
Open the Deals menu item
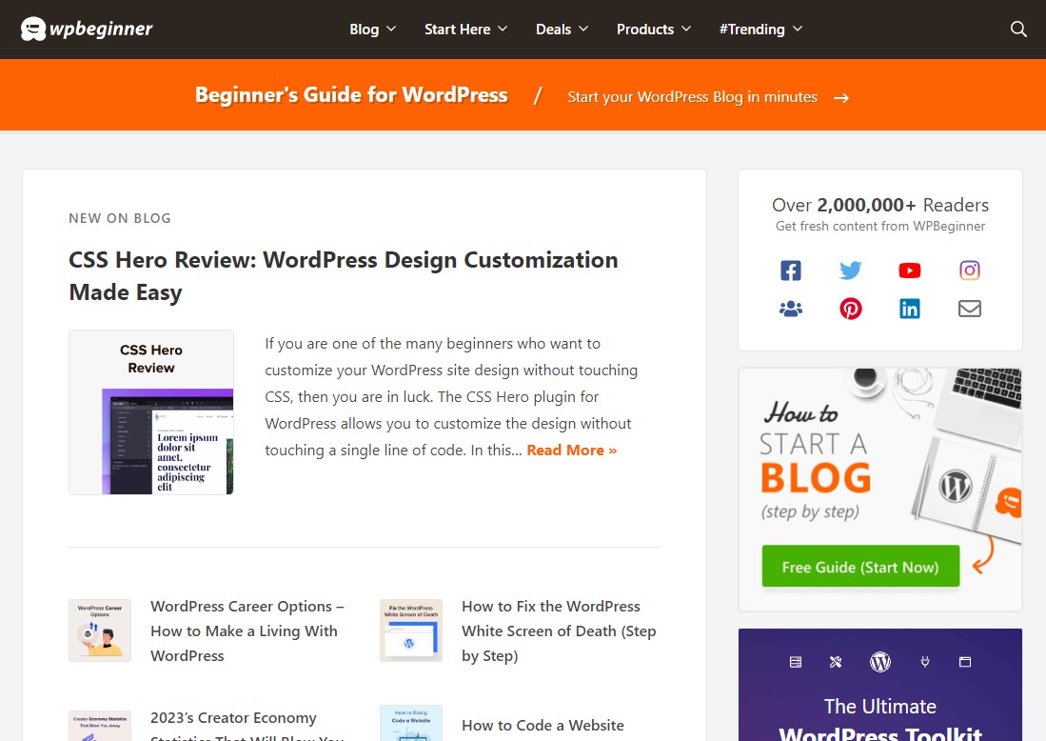pyautogui.click(x=554, y=30)
